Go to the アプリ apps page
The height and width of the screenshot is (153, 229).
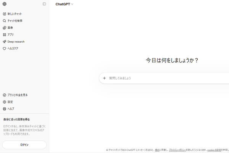tap(10, 34)
